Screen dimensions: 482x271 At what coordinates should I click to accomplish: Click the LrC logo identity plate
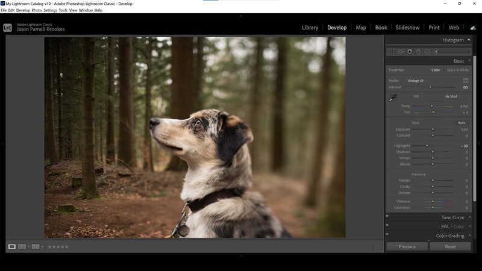pos(7,28)
